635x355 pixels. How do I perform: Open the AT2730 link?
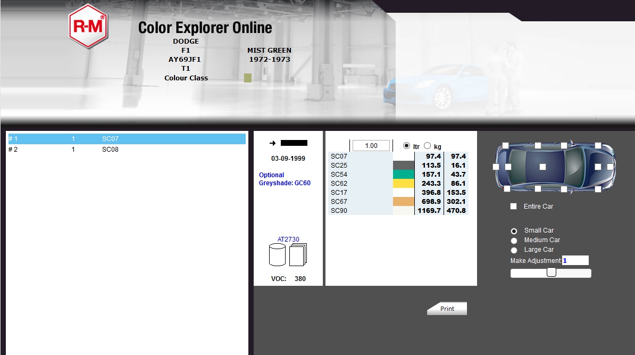click(x=288, y=240)
